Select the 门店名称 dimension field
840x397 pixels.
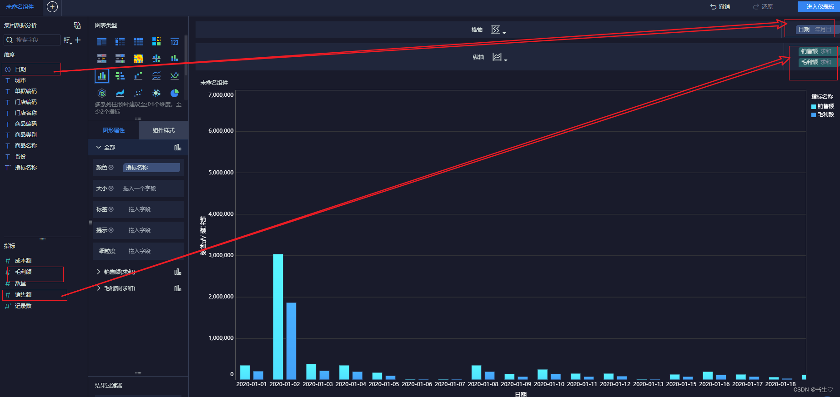[x=26, y=113]
